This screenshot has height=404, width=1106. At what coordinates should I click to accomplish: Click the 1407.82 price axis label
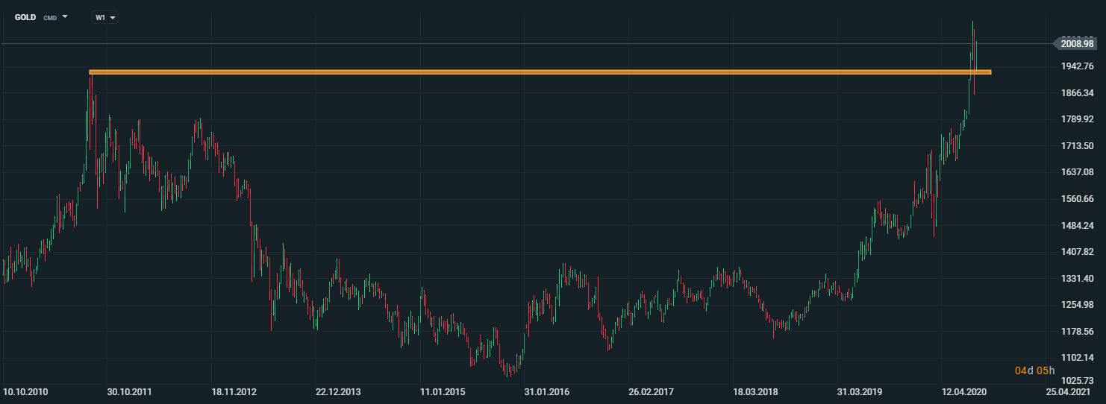tap(1077, 252)
